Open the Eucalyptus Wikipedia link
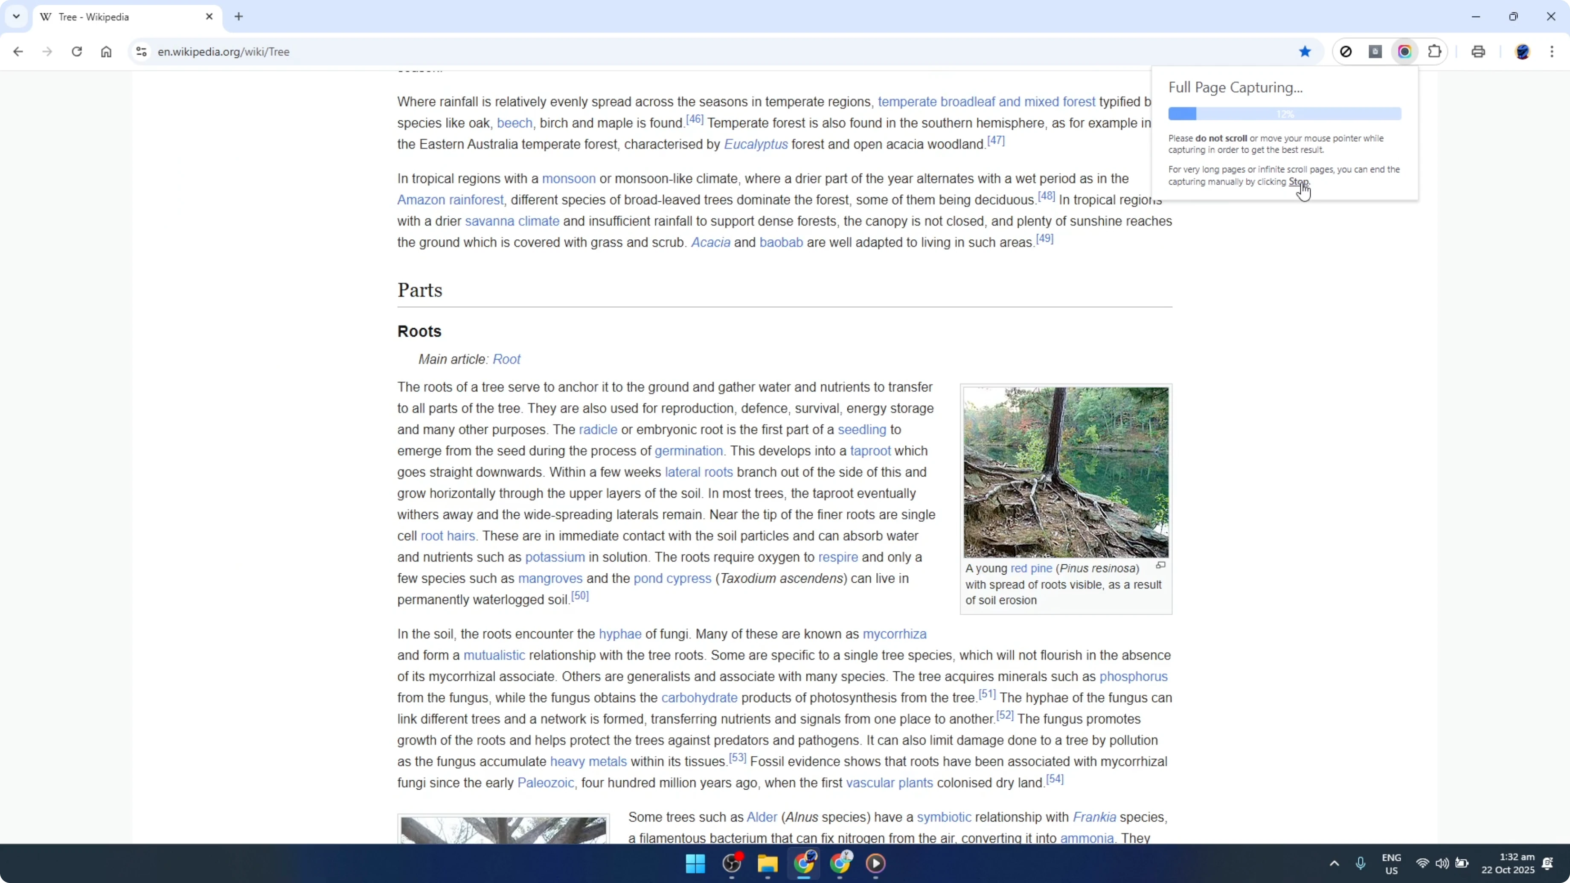This screenshot has height=883, width=1570. [x=756, y=144]
